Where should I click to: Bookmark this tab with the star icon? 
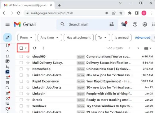(x=121, y=13)
